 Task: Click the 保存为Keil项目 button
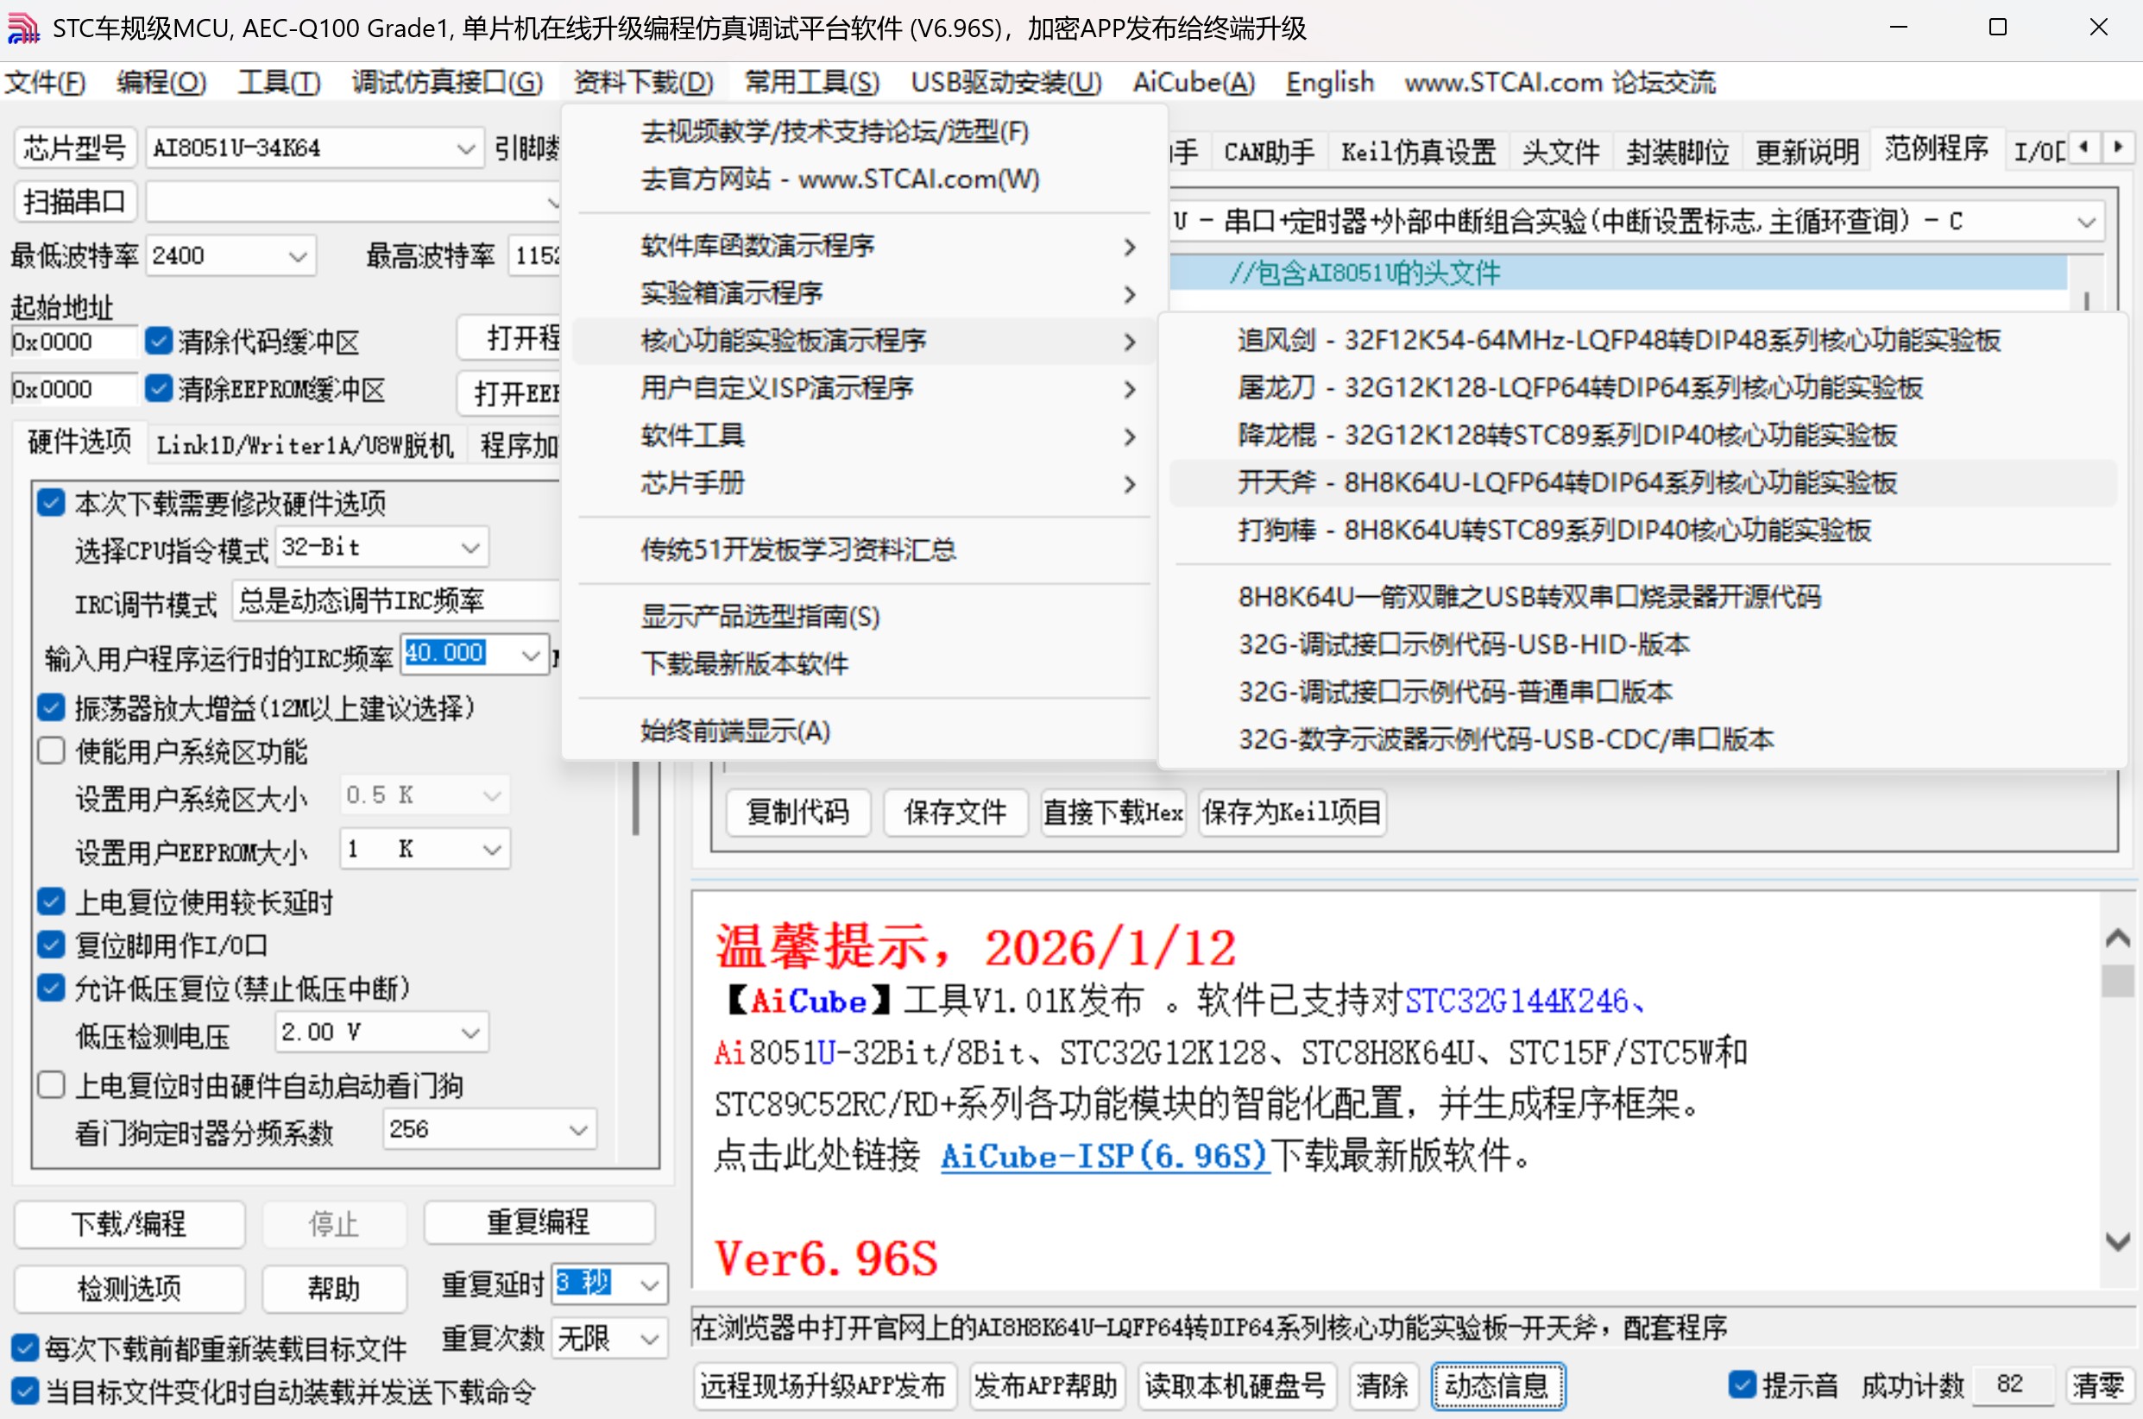tap(1291, 812)
